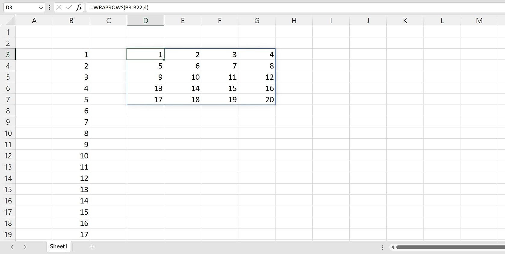The image size is (505, 254).
Task: Click cell F4 containing 7
Action: tap(220, 66)
